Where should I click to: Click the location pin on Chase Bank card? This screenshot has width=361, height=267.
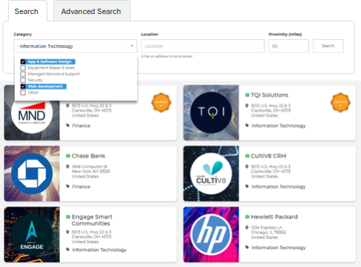(x=67, y=167)
